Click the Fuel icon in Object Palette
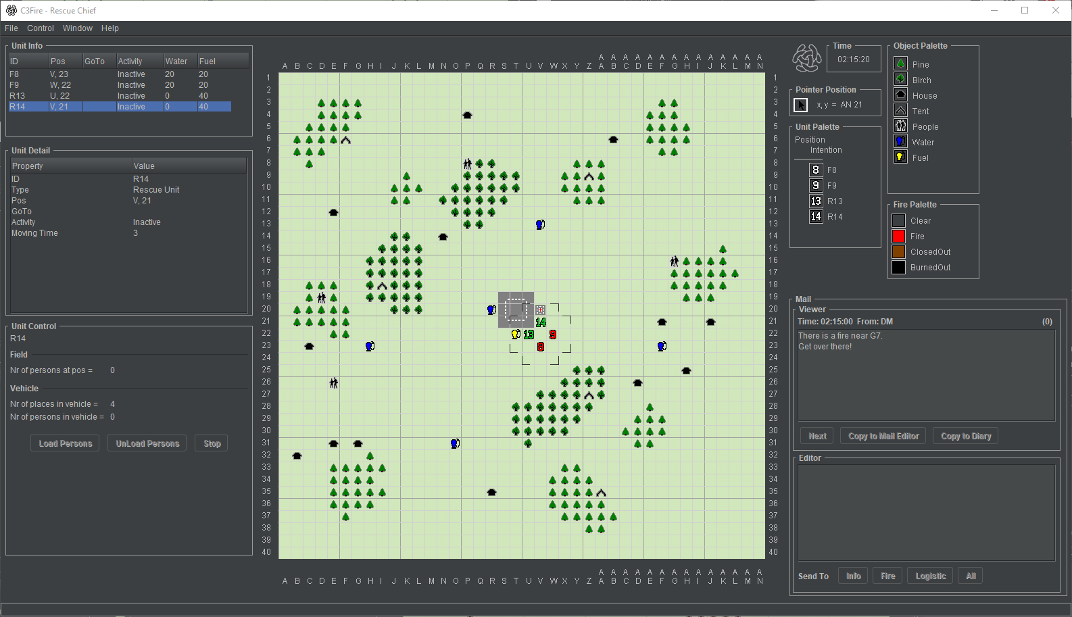This screenshot has height=617, width=1072. [900, 157]
